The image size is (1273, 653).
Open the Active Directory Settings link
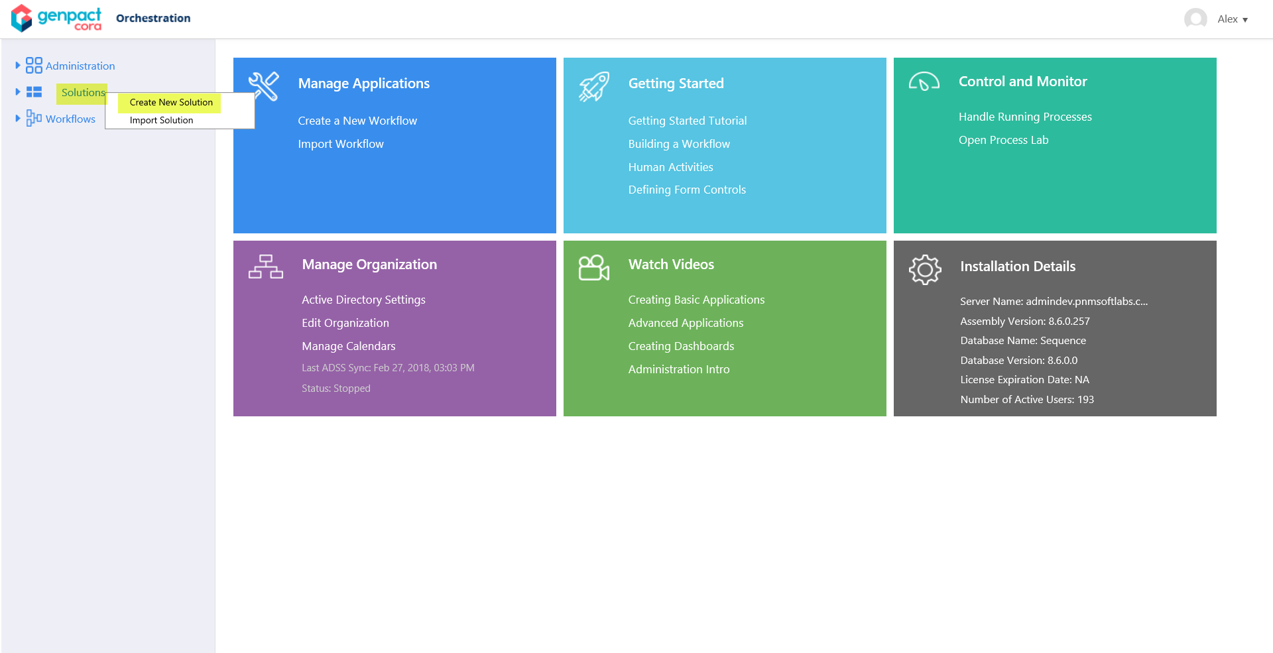363,300
